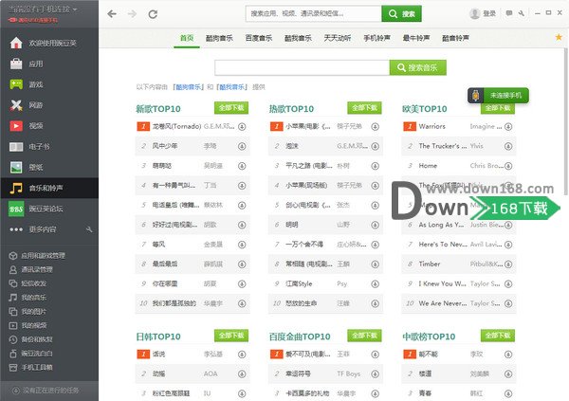The image size is (569, 401).
Task: Click the green 搜索音乐 button
Action: pyautogui.click(x=418, y=67)
